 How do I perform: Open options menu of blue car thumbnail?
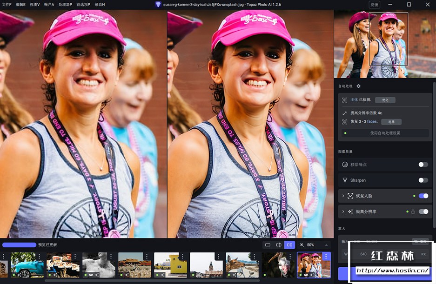(39, 256)
